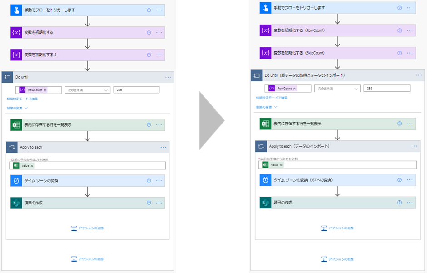427x273 pixels.
Task: Open 次の値未満 operator dropdown in the right flow
Action: coord(338,89)
